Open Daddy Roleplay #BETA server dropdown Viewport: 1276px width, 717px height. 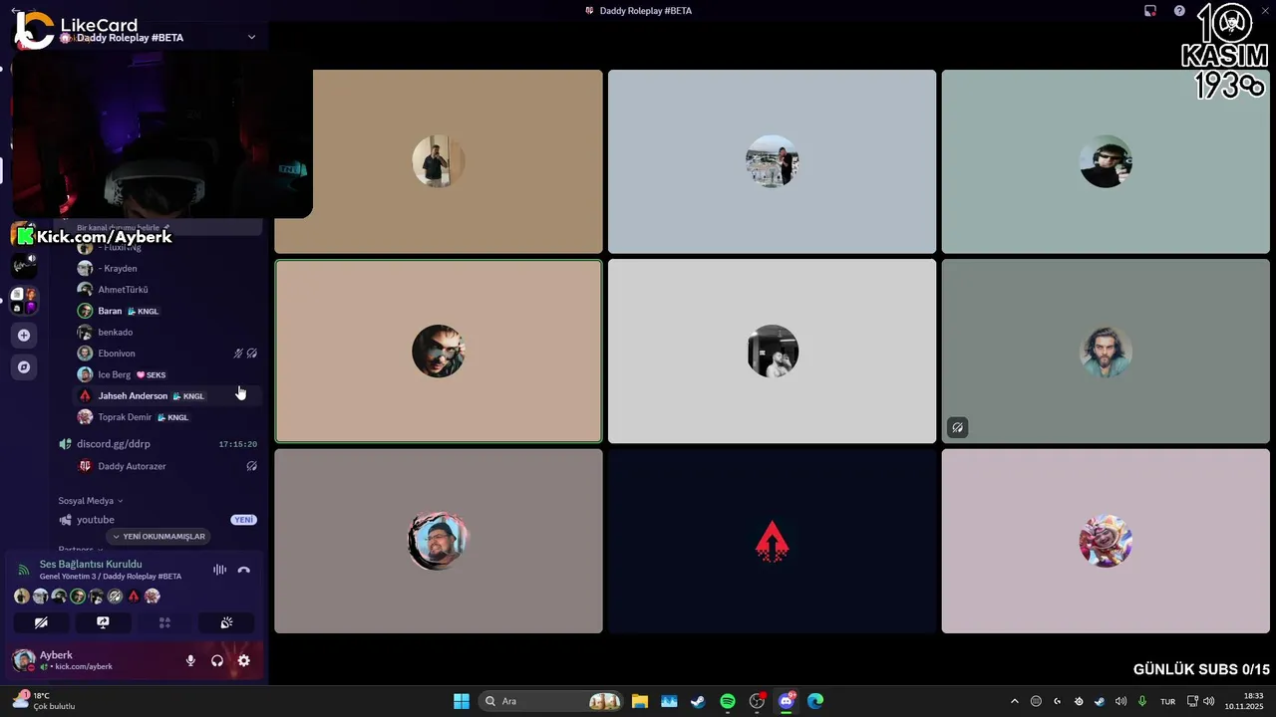[251, 37]
